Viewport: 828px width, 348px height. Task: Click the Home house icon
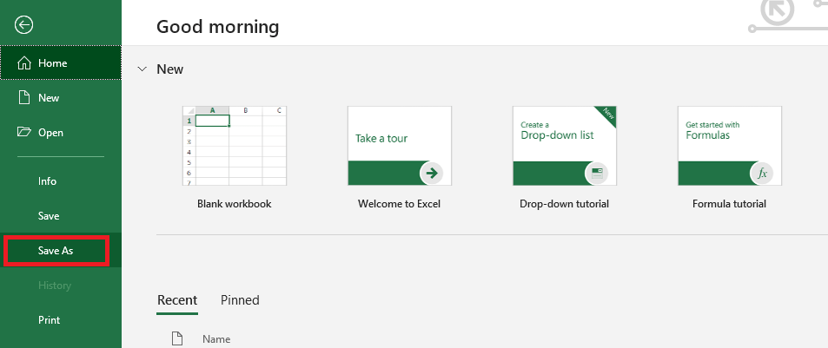[x=24, y=63]
